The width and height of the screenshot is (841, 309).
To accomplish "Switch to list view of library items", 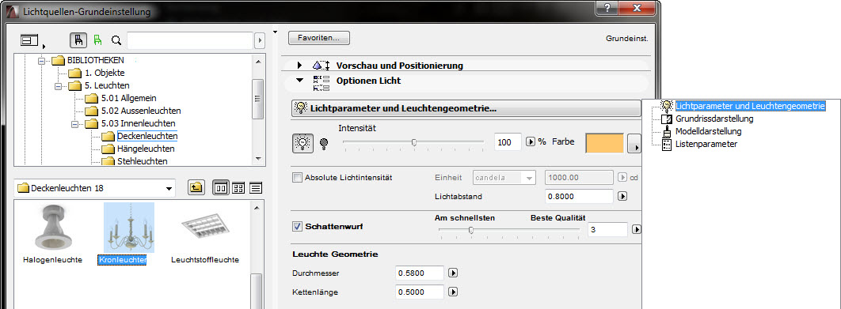I will point(255,188).
